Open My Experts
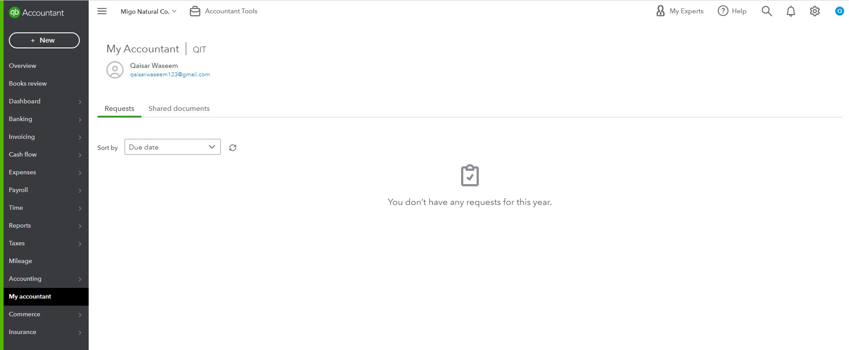 [680, 11]
